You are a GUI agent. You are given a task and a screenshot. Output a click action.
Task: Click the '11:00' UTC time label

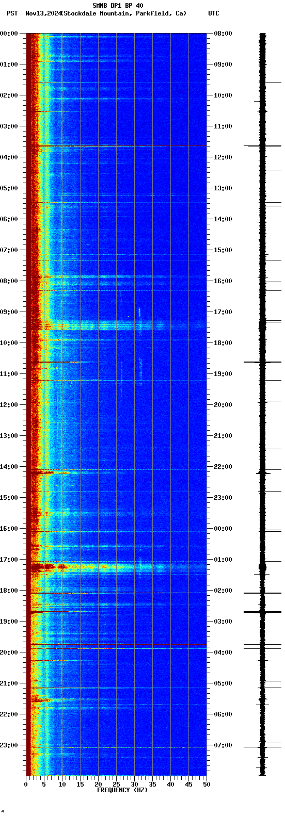[x=223, y=126]
